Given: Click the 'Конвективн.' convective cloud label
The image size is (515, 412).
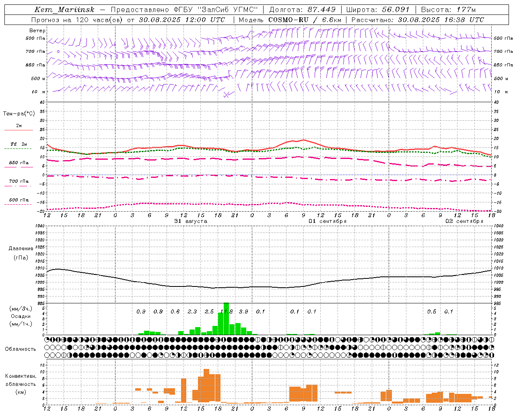Looking at the screenshot, I should click(21, 376).
